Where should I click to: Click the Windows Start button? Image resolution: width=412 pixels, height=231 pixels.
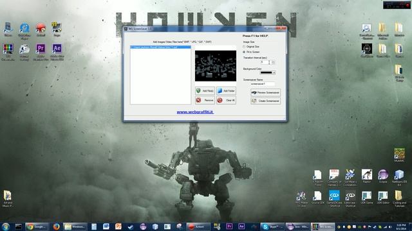(6, 227)
